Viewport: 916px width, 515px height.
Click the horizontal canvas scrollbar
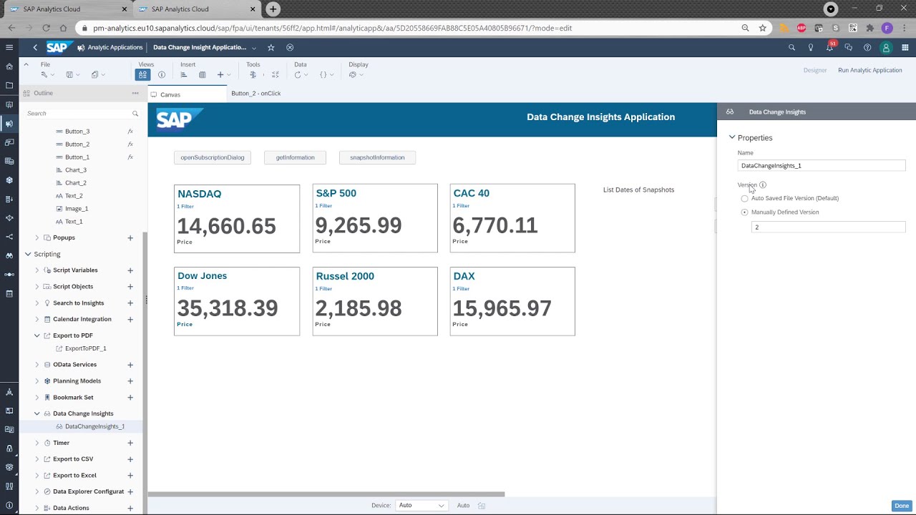(326, 494)
